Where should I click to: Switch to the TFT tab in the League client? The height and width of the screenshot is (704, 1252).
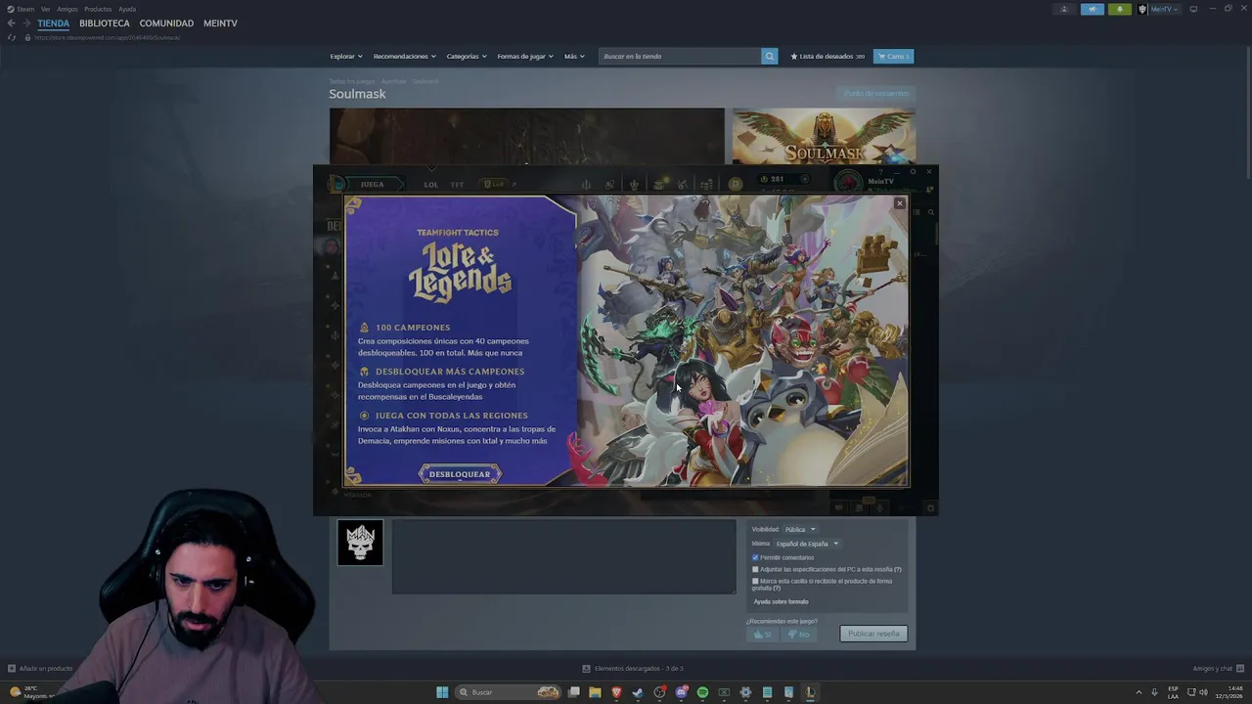[x=457, y=185]
